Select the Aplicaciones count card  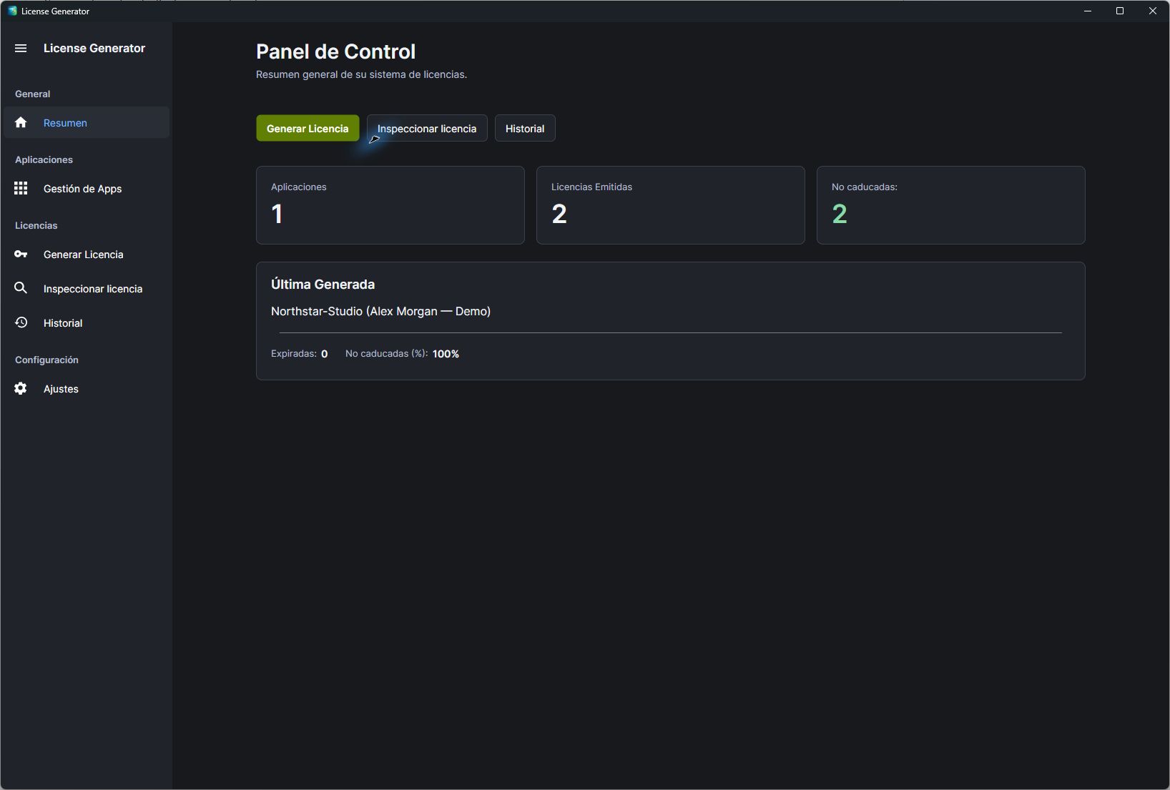[x=390, y=205]
